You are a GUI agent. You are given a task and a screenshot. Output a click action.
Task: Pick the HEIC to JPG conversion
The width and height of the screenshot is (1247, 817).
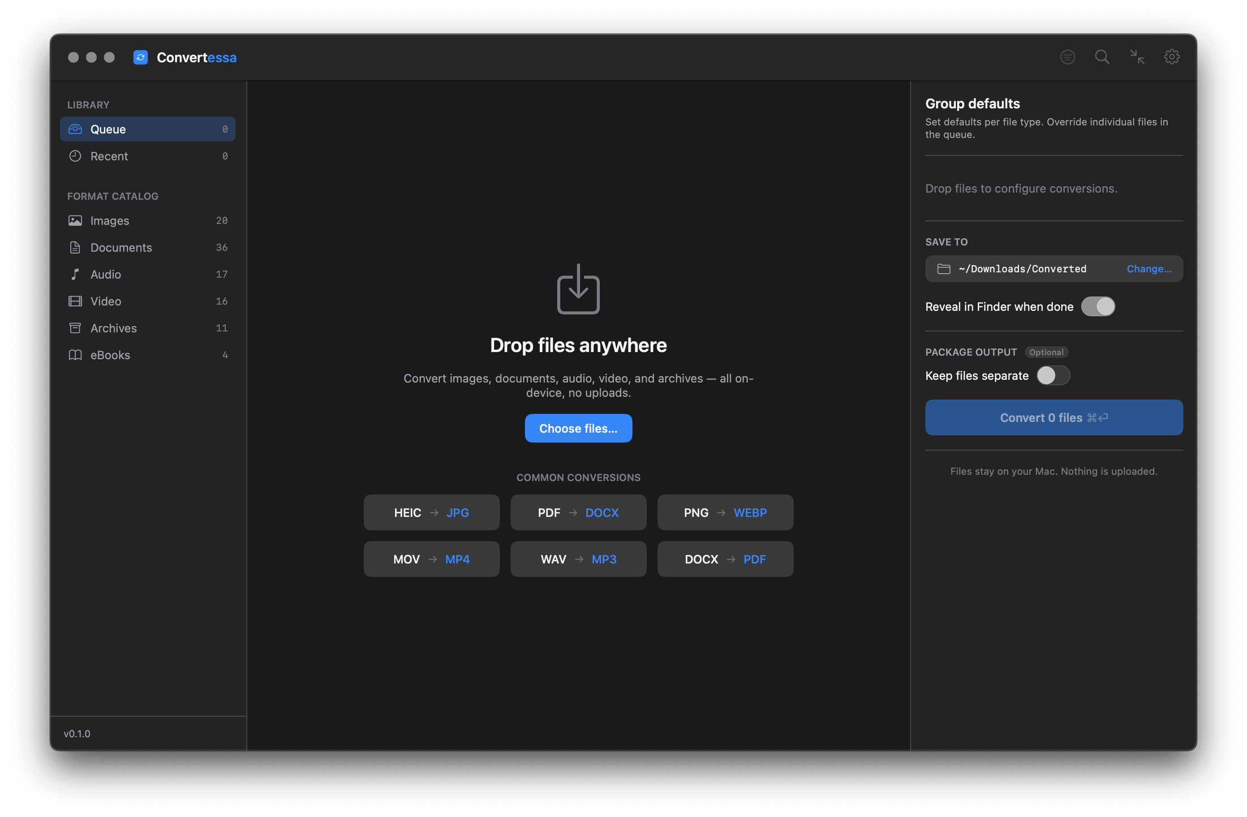[x=431, y=512]
